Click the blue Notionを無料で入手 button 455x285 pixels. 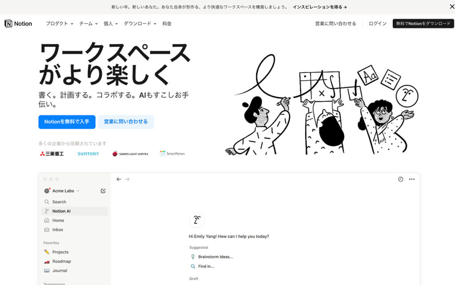click(67, 122)
